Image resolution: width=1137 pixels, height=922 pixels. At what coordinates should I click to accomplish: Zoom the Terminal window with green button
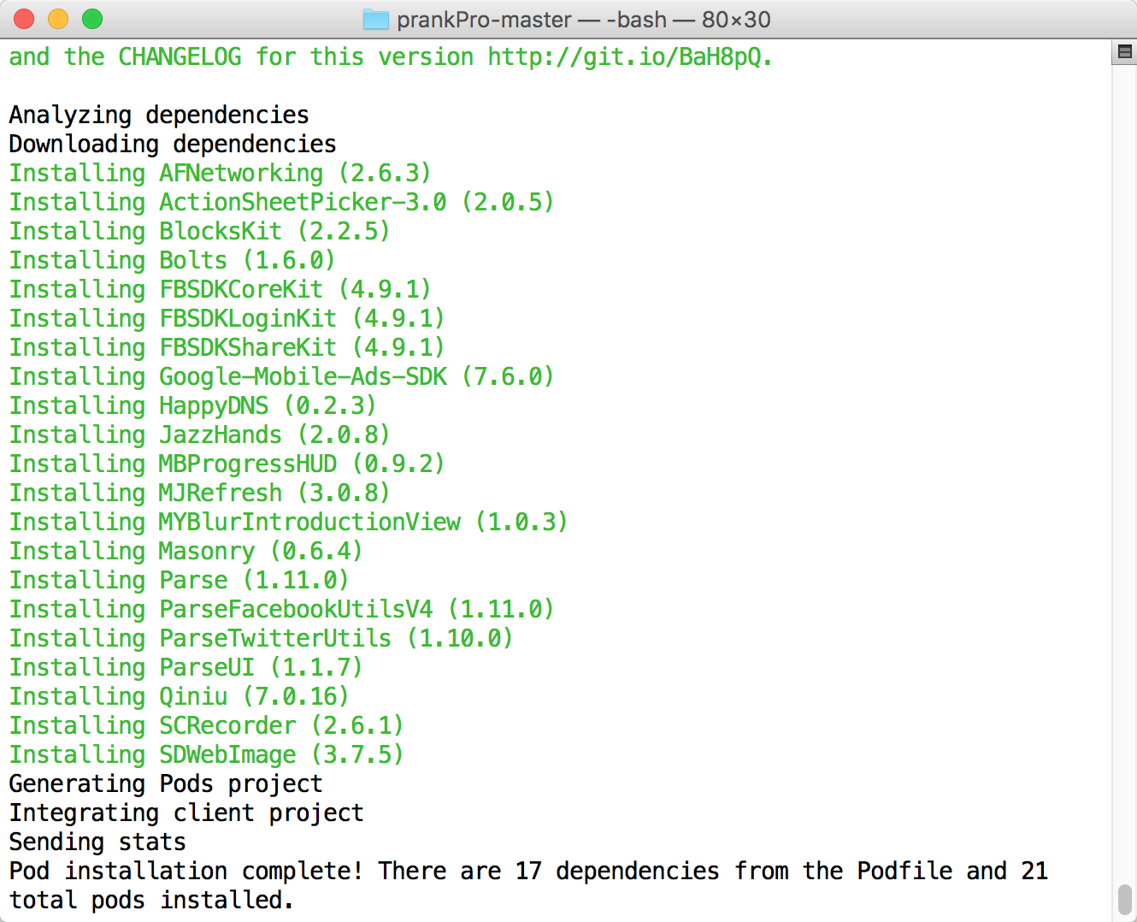(x=92, y=19)
